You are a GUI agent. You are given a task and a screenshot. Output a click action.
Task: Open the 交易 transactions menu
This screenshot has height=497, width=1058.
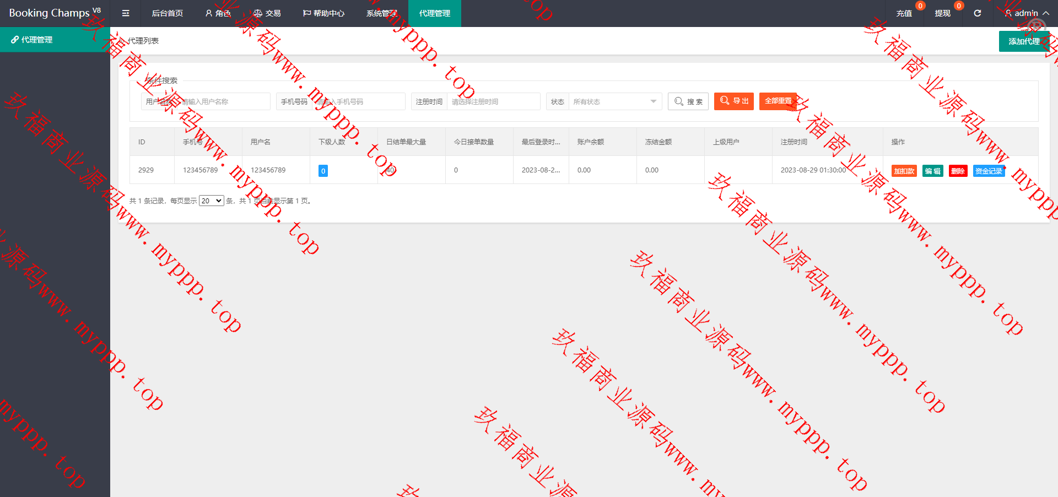[x=267, y=13]
